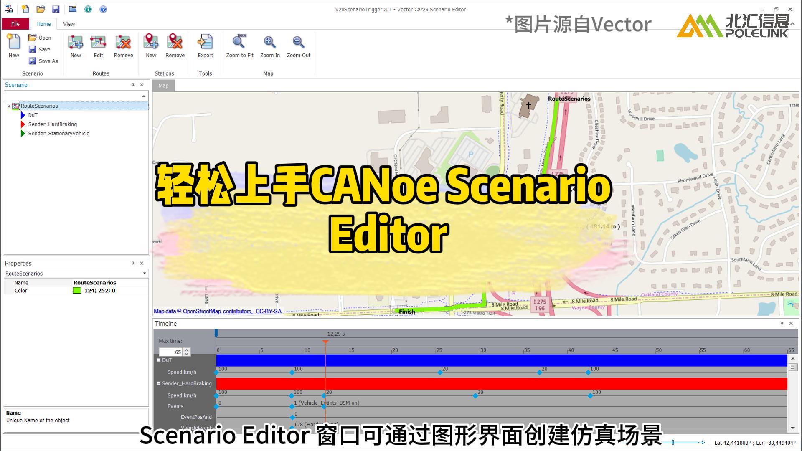Click the quick access help icon
The height and width of the screenshot is (451, 802).
(103, 9)
